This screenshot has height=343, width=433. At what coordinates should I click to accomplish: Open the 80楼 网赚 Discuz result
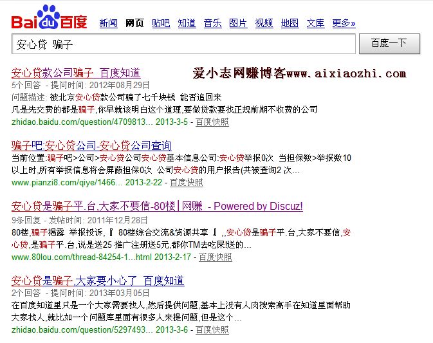pos(157,207)
